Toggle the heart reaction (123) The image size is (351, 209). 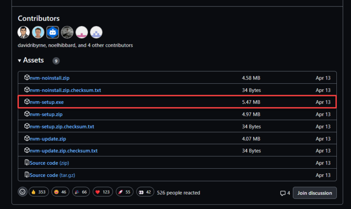point(103,193)
